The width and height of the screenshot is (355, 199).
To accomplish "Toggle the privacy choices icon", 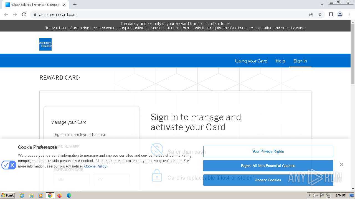I will click(x=9, y=165).
